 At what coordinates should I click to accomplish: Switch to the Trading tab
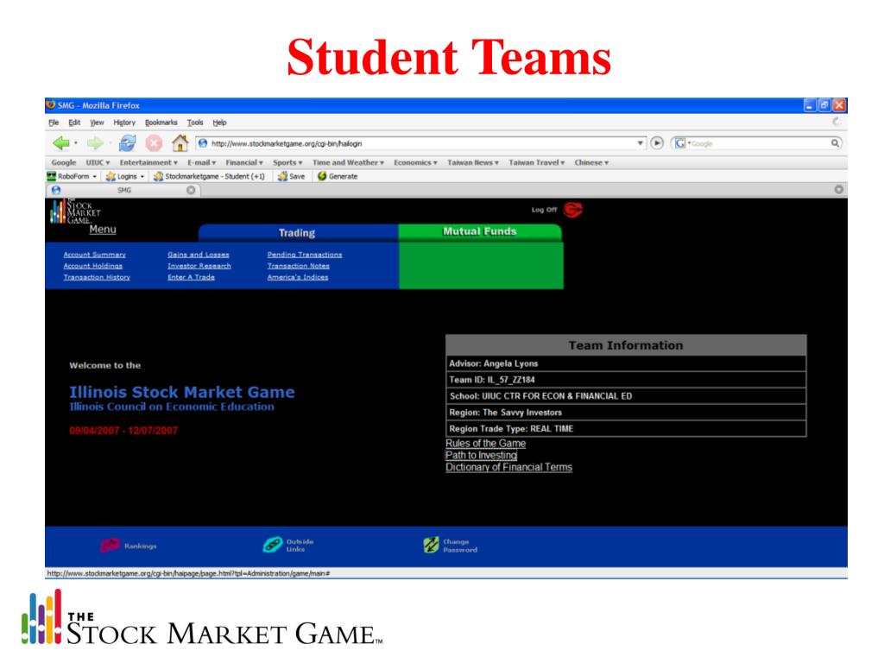pos(297,233)
